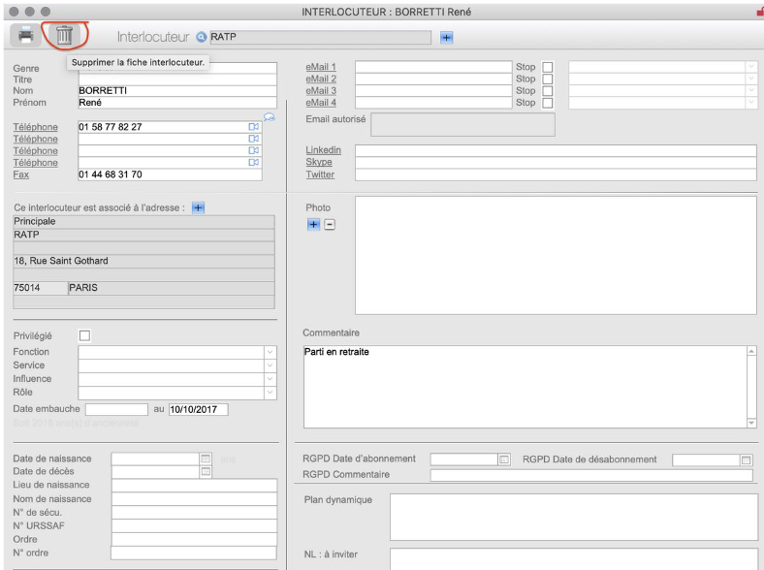Click the Lieu de naissance field
The height and width of the screenshot is (570, 764).
coord(194,486)
